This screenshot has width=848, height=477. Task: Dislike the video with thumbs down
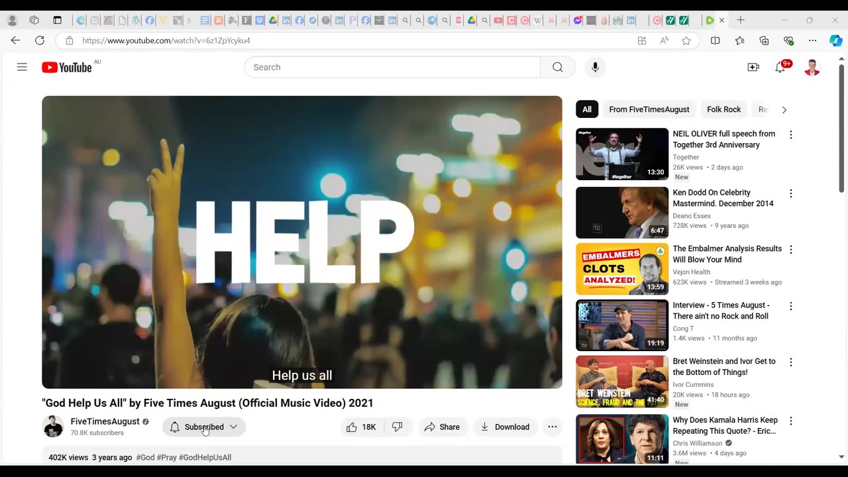pyautogui.click(x=397, y=427)
